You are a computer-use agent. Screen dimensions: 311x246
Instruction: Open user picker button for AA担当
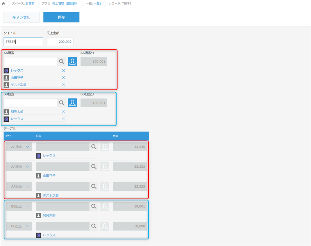coord(72,62)
